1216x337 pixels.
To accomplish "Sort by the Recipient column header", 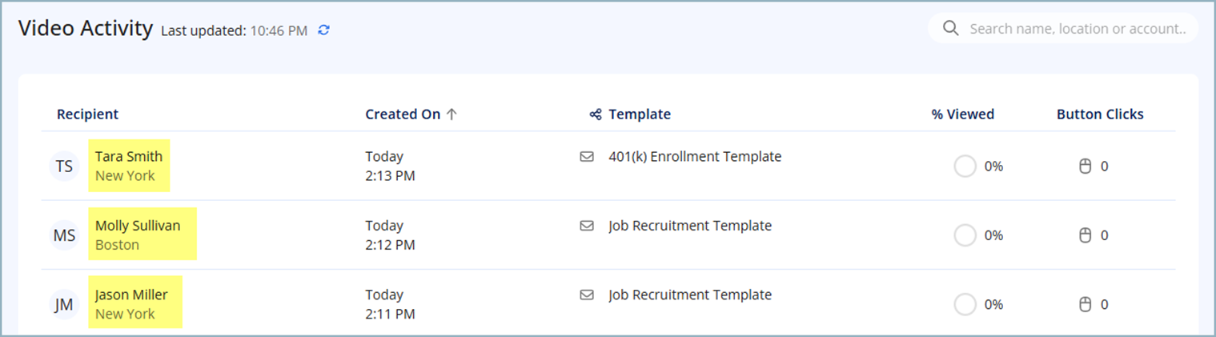I will (x=87, y=114).
